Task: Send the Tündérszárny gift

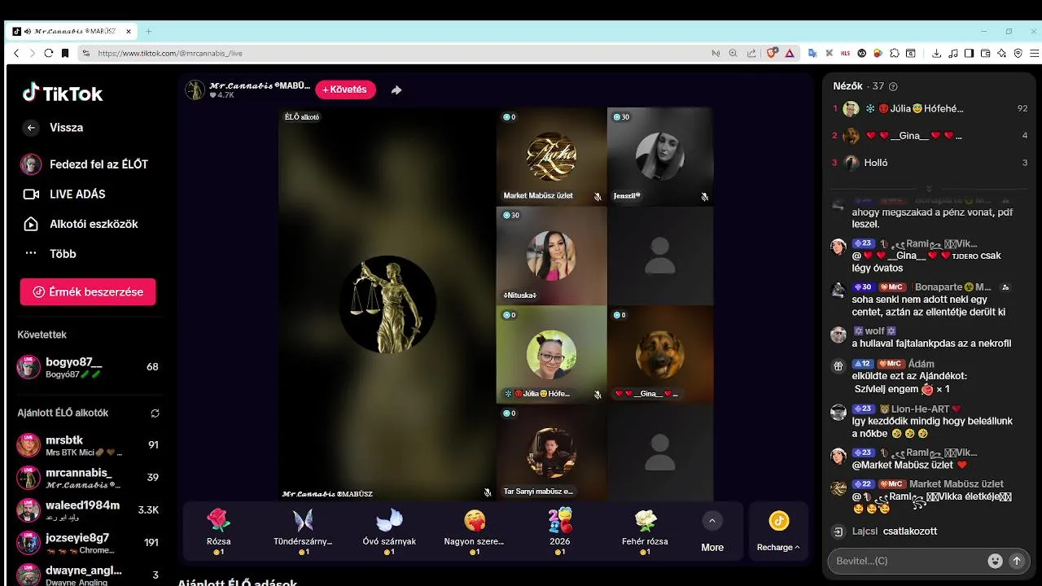Action: (x=303, y=531)
